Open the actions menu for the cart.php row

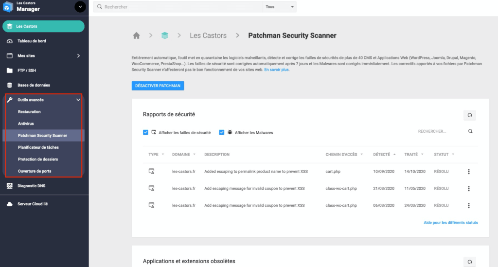click(x=469, y=172)
